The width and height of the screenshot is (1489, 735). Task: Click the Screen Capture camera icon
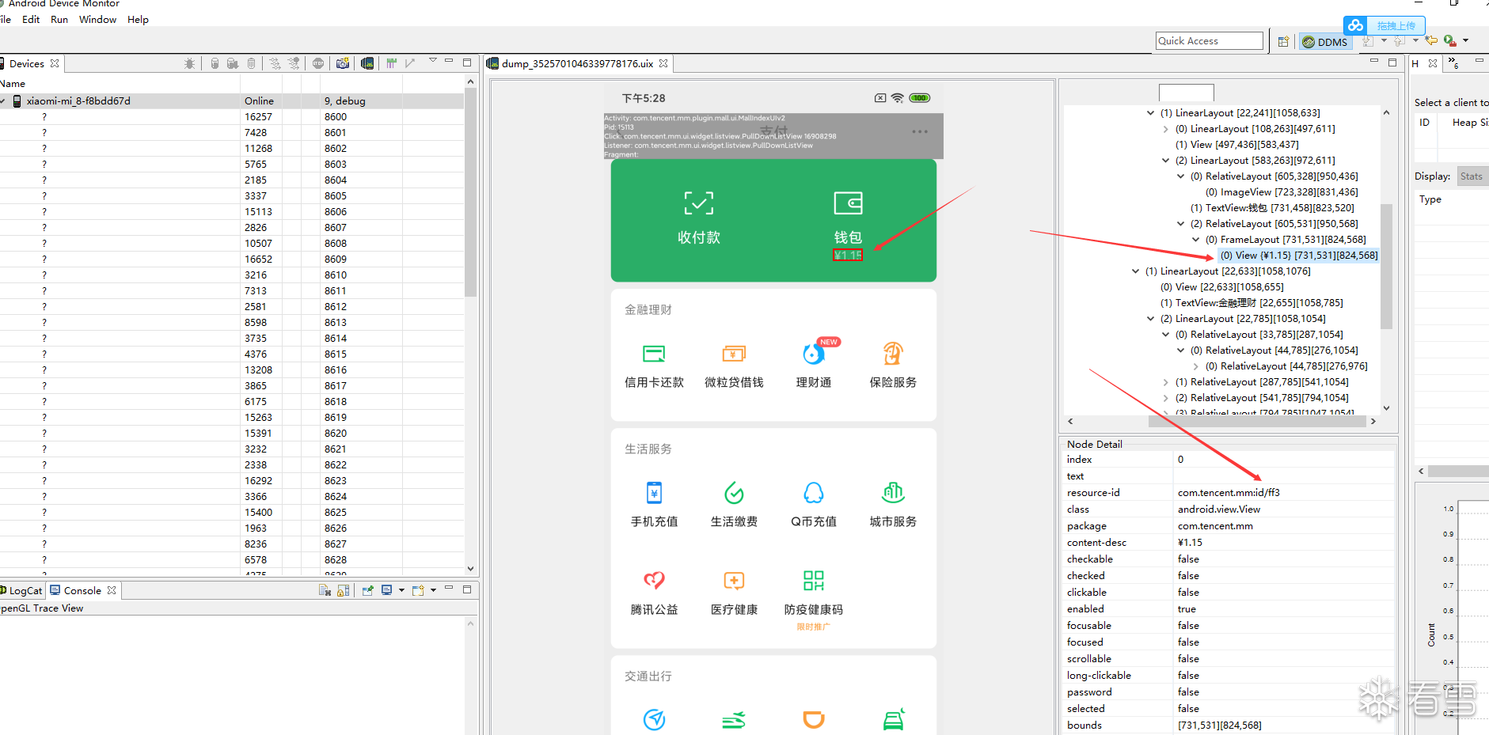point(343,63)
